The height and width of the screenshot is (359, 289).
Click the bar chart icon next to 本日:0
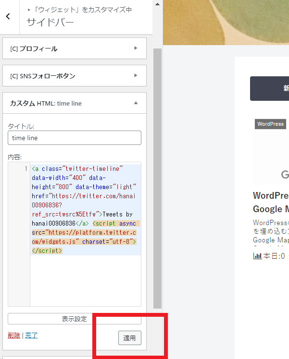click(x=257, y=256)
